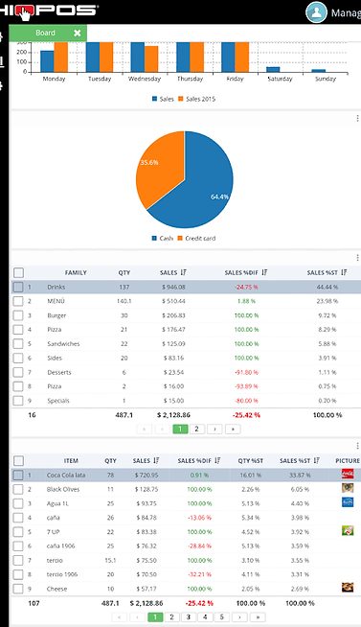Image resolution: width=361 pixels, height=627 pixels.
Task: Check the Burger family row
Action: [x=18, y=315]
